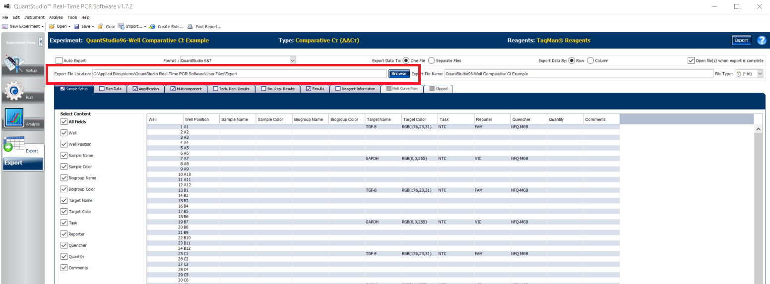Uncheck the Quencher content checkbox
Screen dimensions: 770x284
point(64,245)
